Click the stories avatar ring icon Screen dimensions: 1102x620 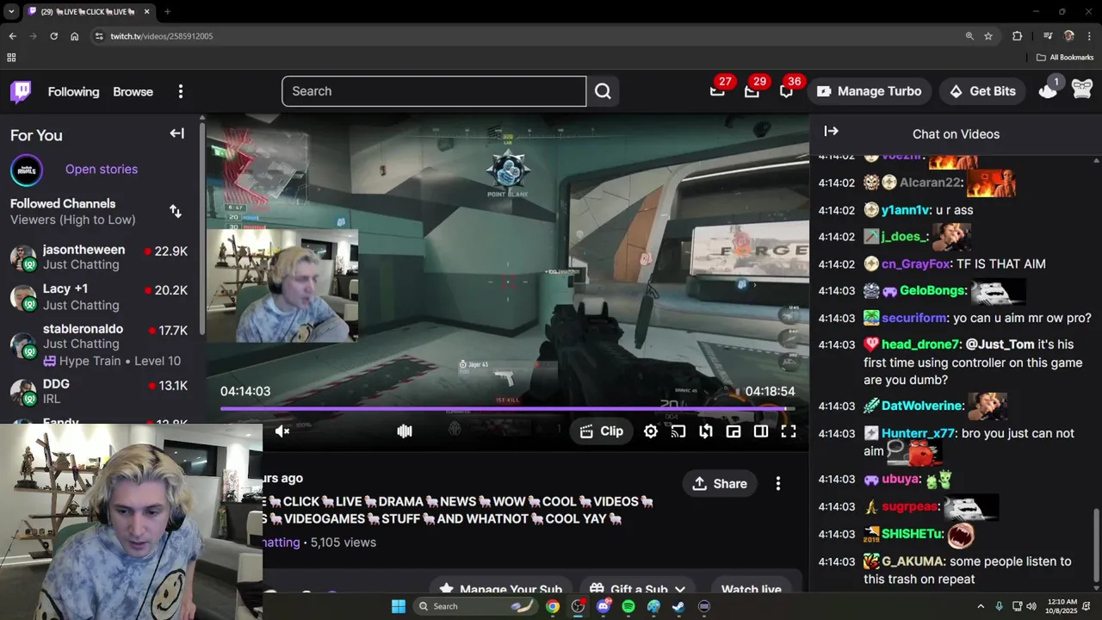tap(27, 170)
